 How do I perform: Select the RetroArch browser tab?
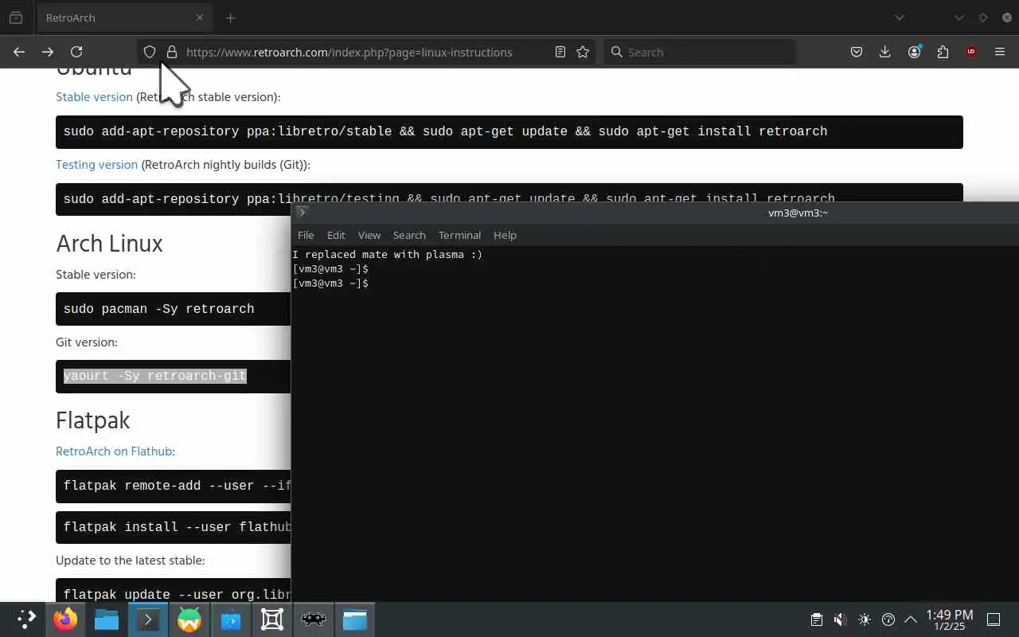click(123, 18)
